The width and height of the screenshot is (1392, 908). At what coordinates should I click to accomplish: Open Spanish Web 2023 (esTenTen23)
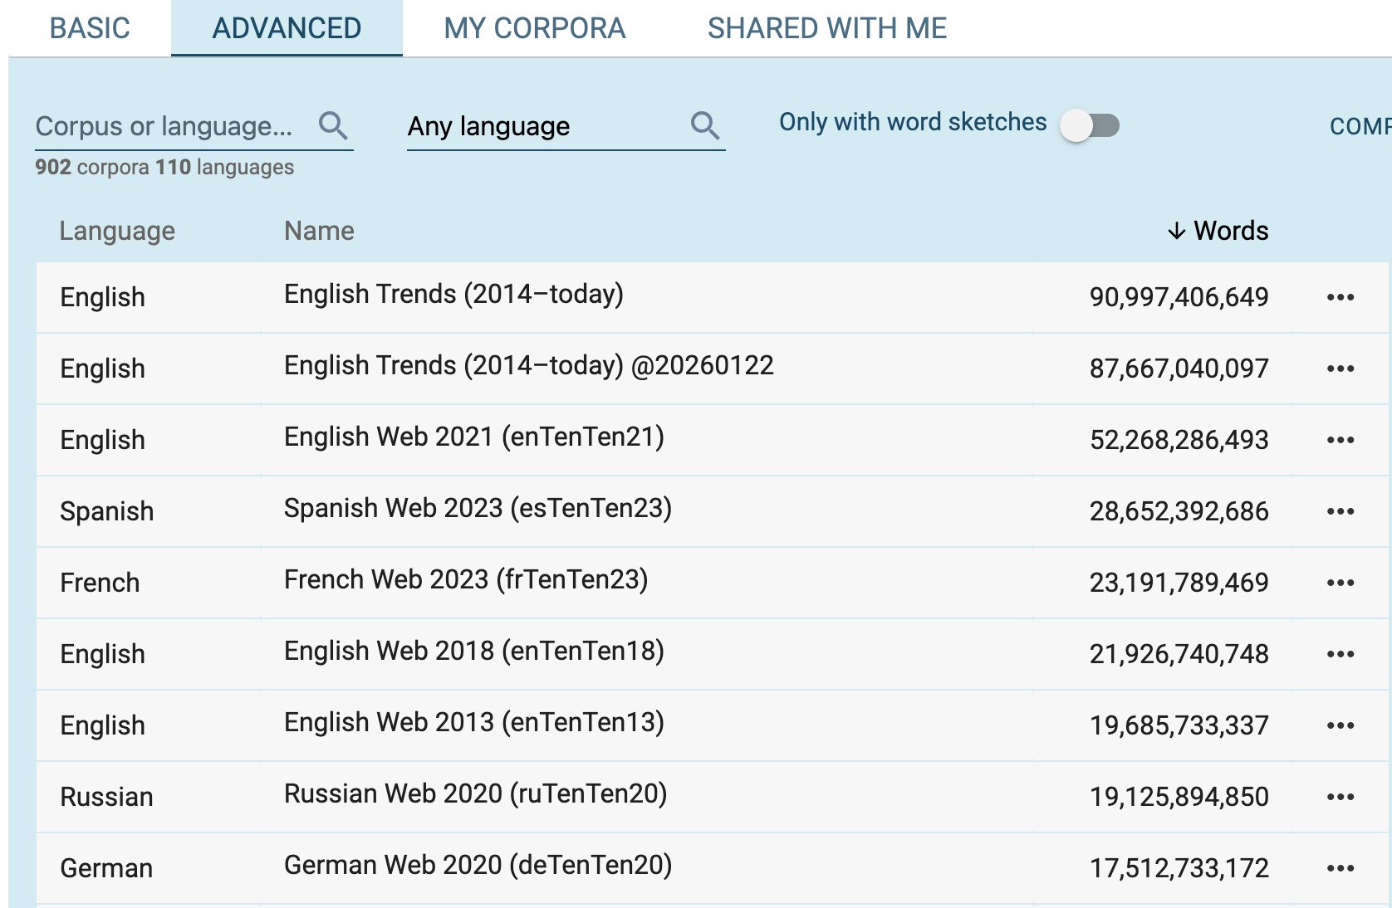click(478, 509)
